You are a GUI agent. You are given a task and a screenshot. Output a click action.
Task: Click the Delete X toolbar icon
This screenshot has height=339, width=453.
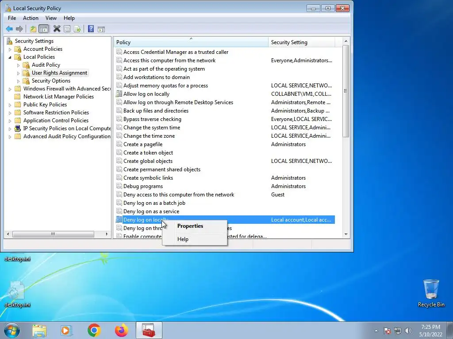click(x=57, y=29)
